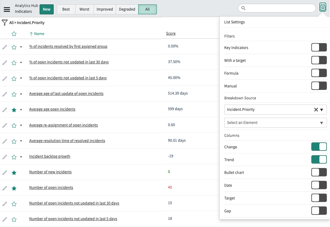The image size is (330, 227).
Task: Star 'Average re-assignment of open incidents'
Action: 14,126
